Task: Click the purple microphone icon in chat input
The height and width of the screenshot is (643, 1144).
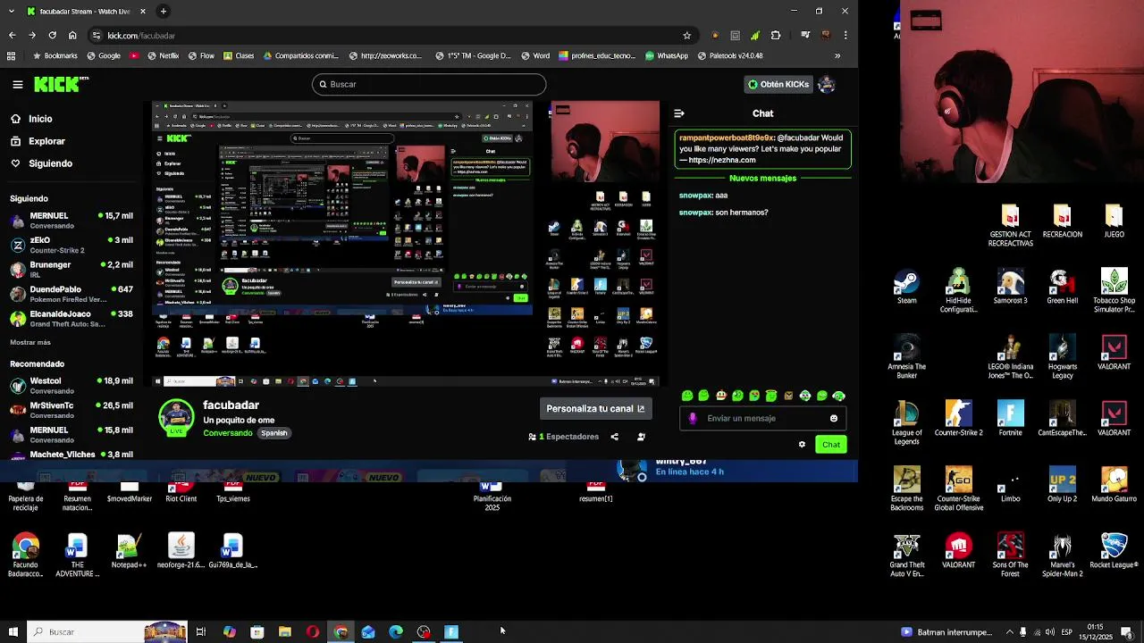Action: [693, 418]
